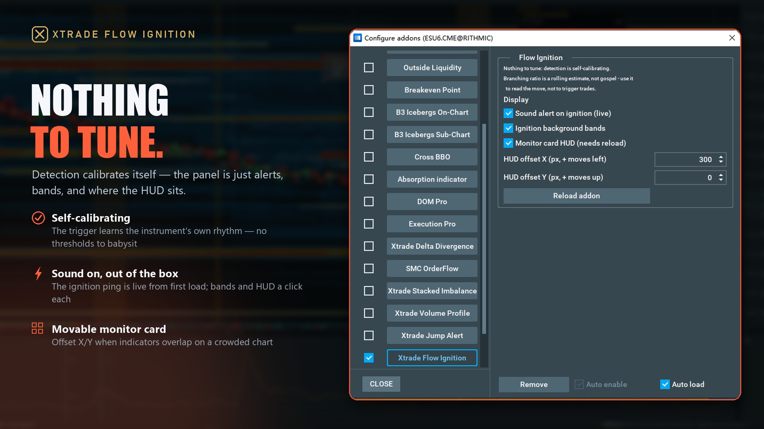Click the lightning bolt icon beside Sound on
Screen dimensions: 764x429
[38, 273]
